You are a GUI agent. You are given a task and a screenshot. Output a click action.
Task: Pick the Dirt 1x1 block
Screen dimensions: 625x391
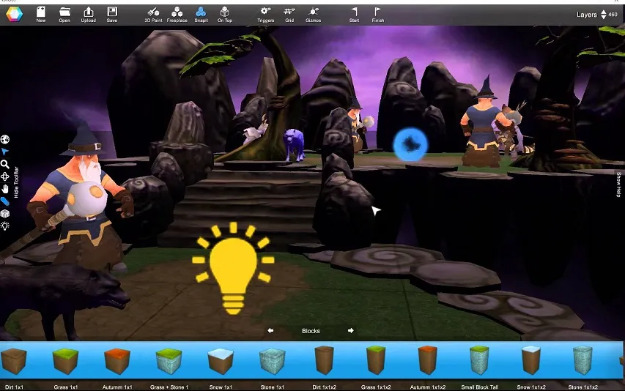tap(14, 361)
